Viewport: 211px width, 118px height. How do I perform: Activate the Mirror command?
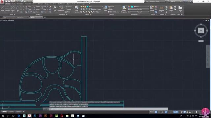tap(37, 9)
